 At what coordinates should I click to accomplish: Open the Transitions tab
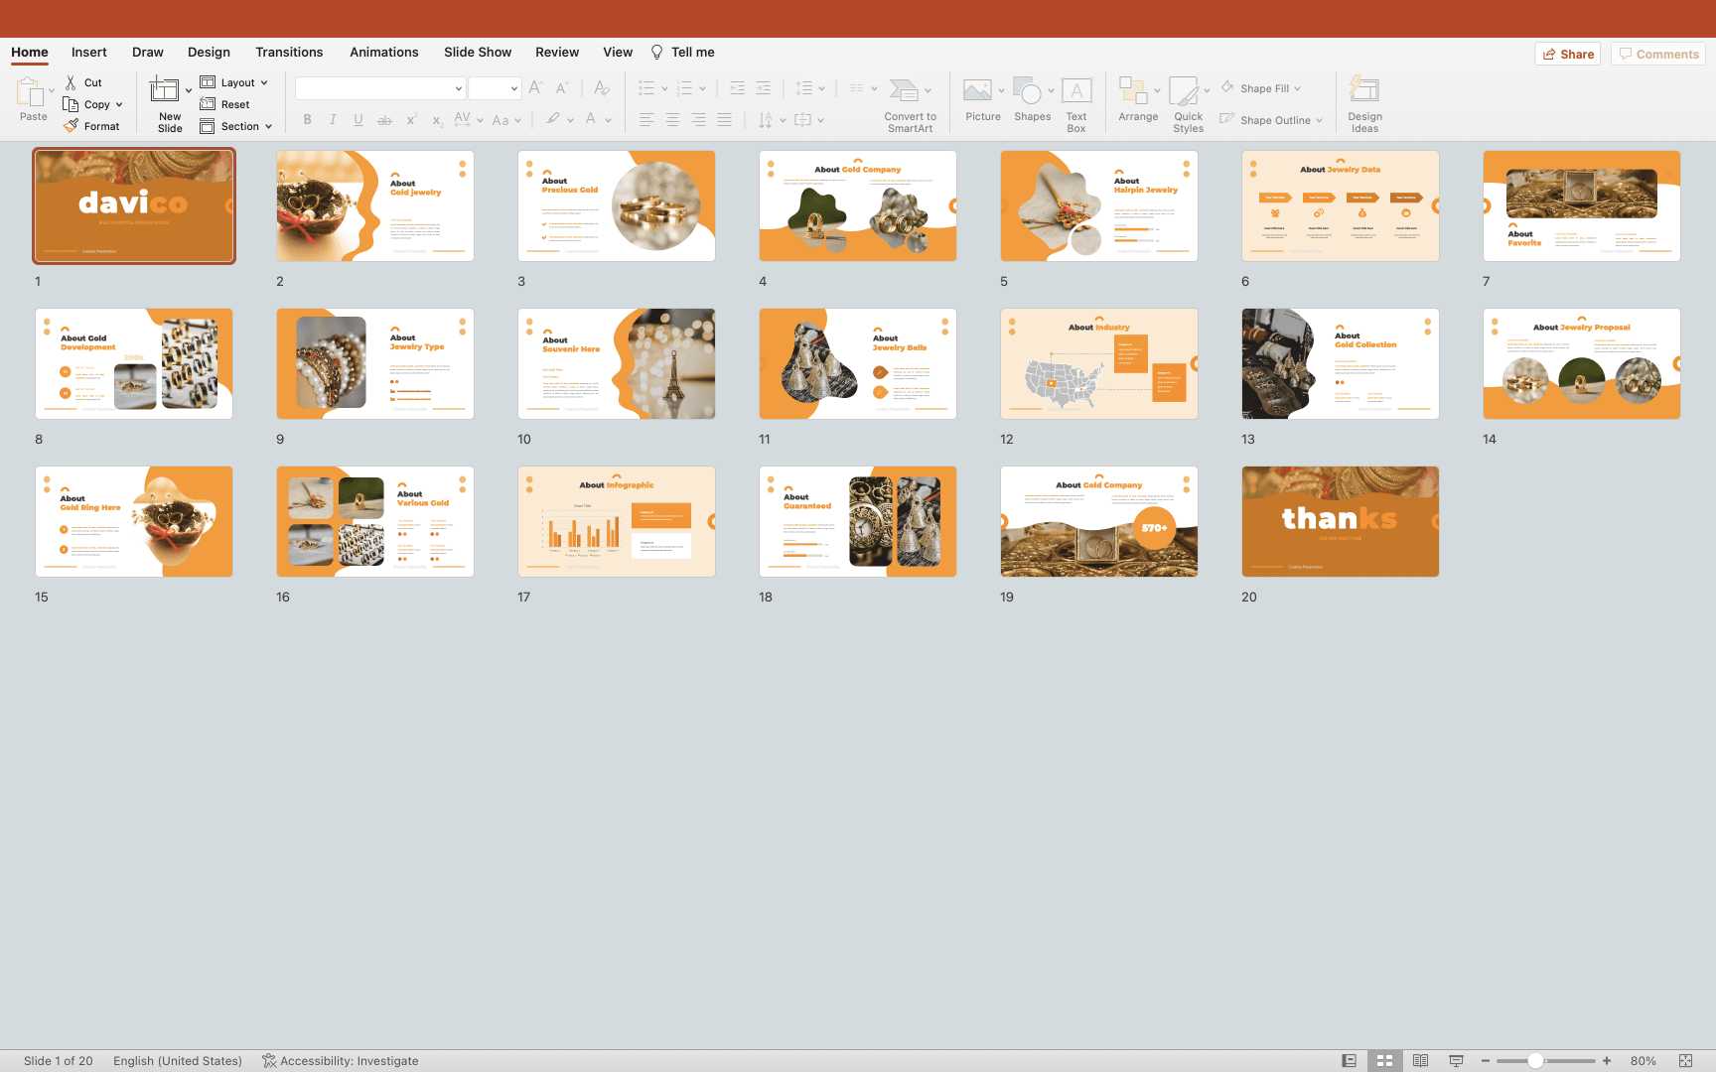289,53
